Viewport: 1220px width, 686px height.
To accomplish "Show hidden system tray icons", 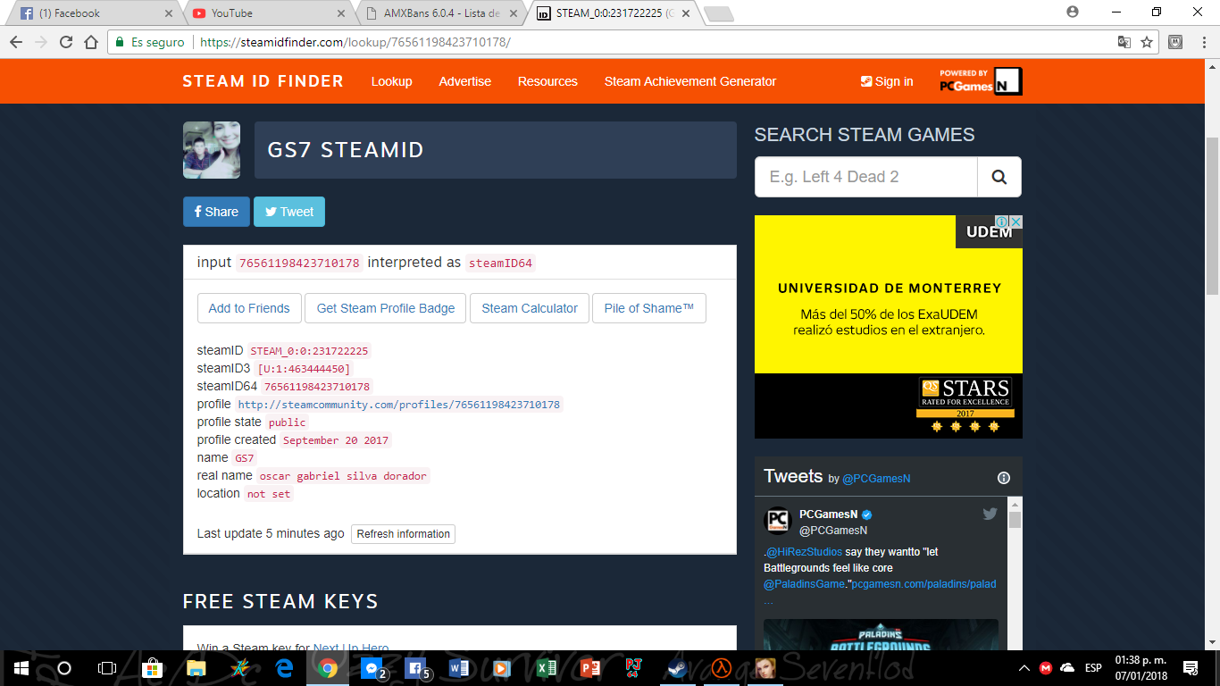I will click(1024, 668).
